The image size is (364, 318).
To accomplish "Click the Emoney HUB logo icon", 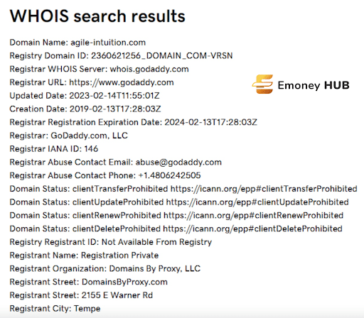I will [x=262, y=84].
